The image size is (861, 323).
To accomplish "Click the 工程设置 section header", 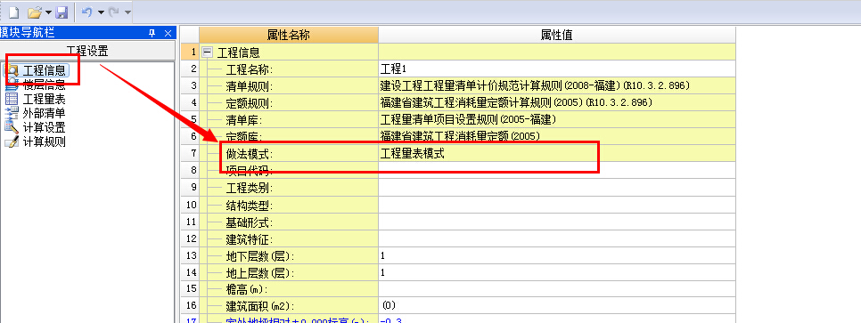I will pos(87,51).
